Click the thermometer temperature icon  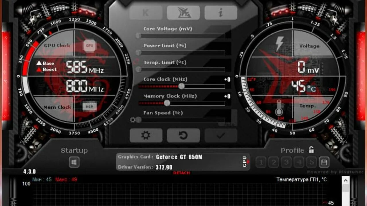(279, 108)
